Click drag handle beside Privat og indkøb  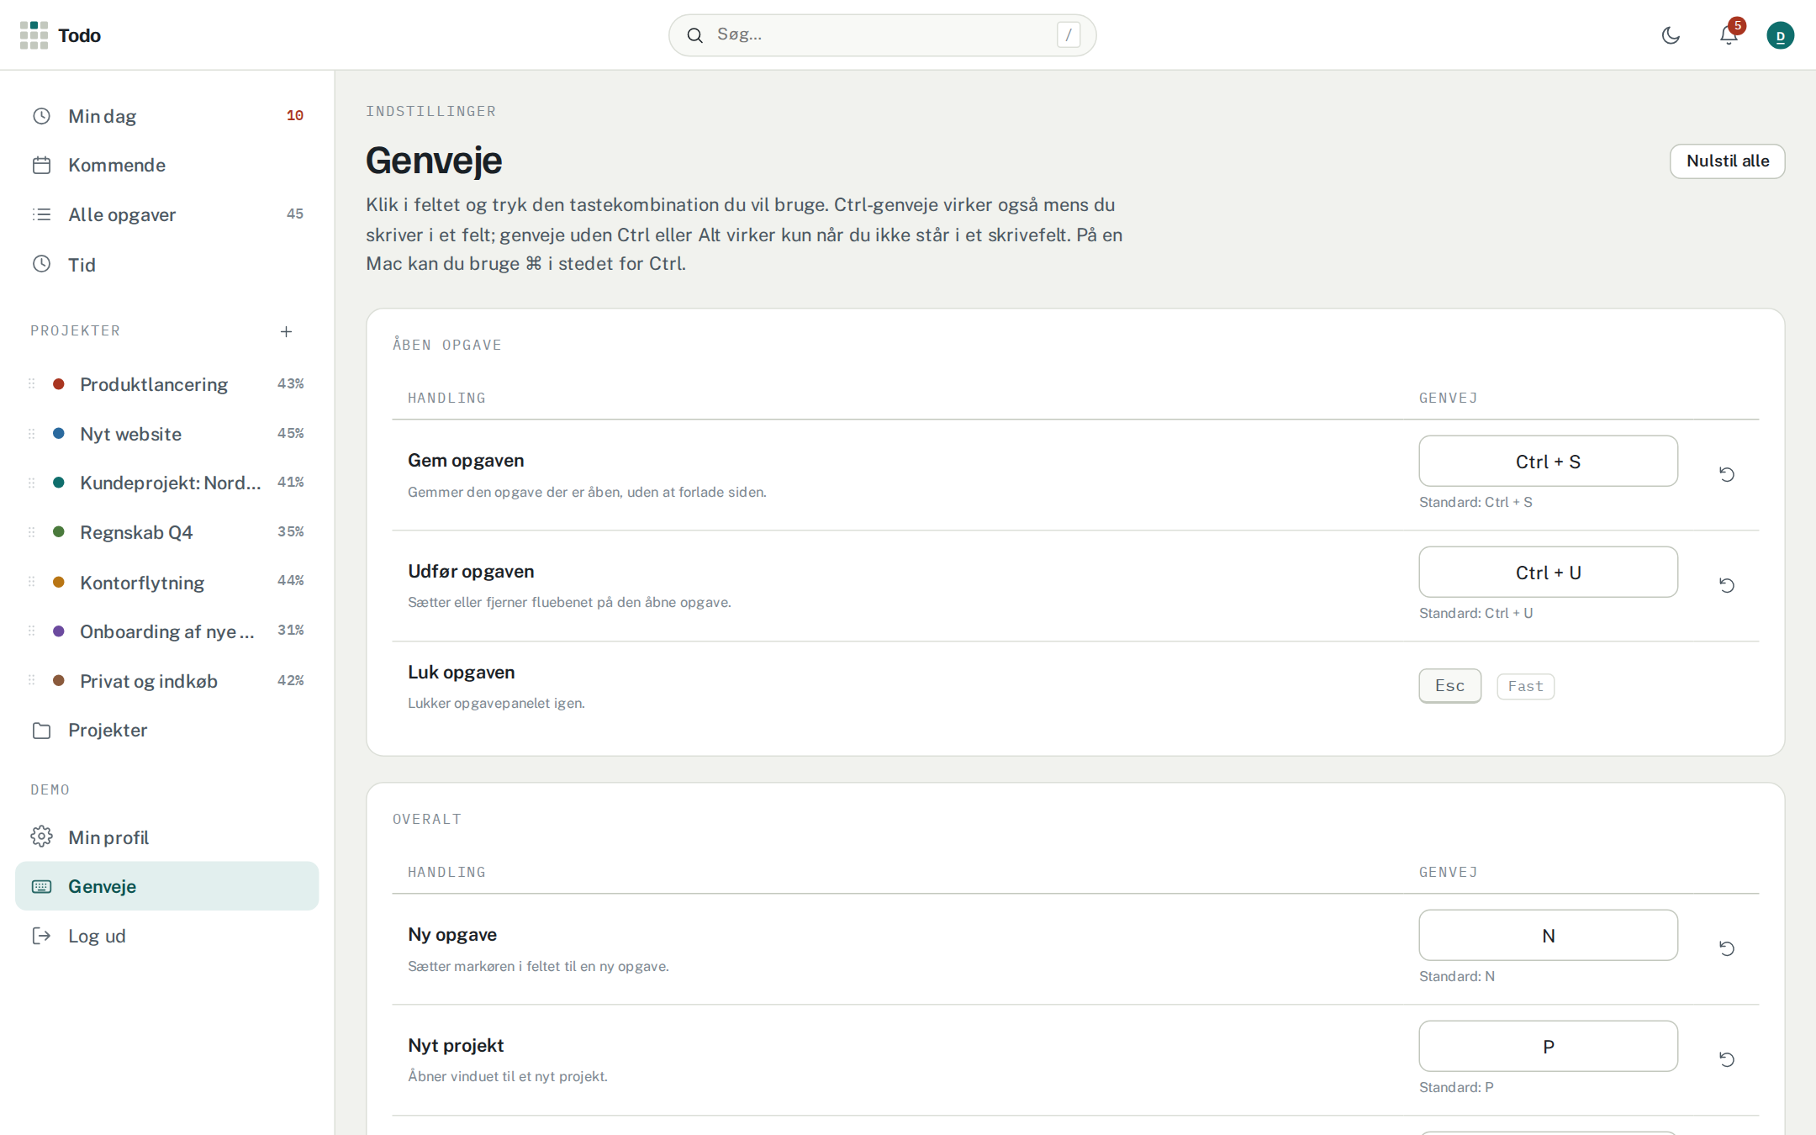[x=32, y=680]
